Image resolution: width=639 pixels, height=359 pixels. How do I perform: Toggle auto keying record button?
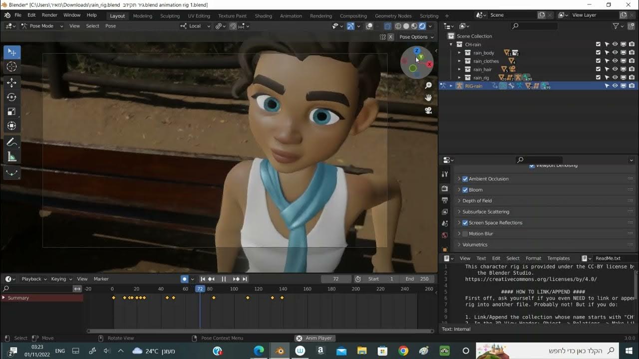(x=184, y=279)
